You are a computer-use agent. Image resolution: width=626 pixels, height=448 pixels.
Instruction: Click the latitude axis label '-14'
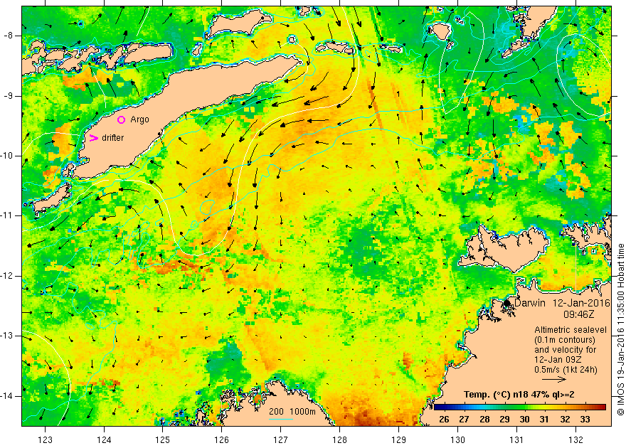coord(7,396)
